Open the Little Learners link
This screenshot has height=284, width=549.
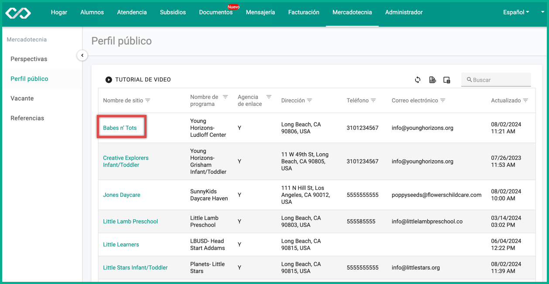pyautogui.click(x=121, y=244)
